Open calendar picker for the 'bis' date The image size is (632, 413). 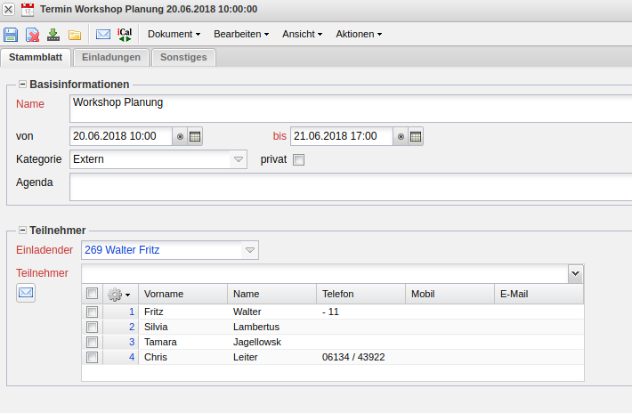(416, 136)
